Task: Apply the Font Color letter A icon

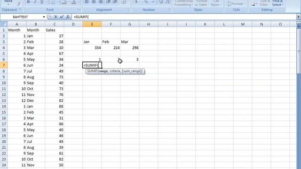Action: coord(73,2)
